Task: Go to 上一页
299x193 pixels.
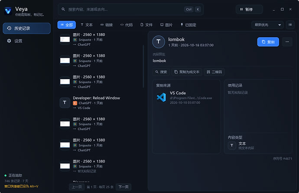Action: coord(77,187)
